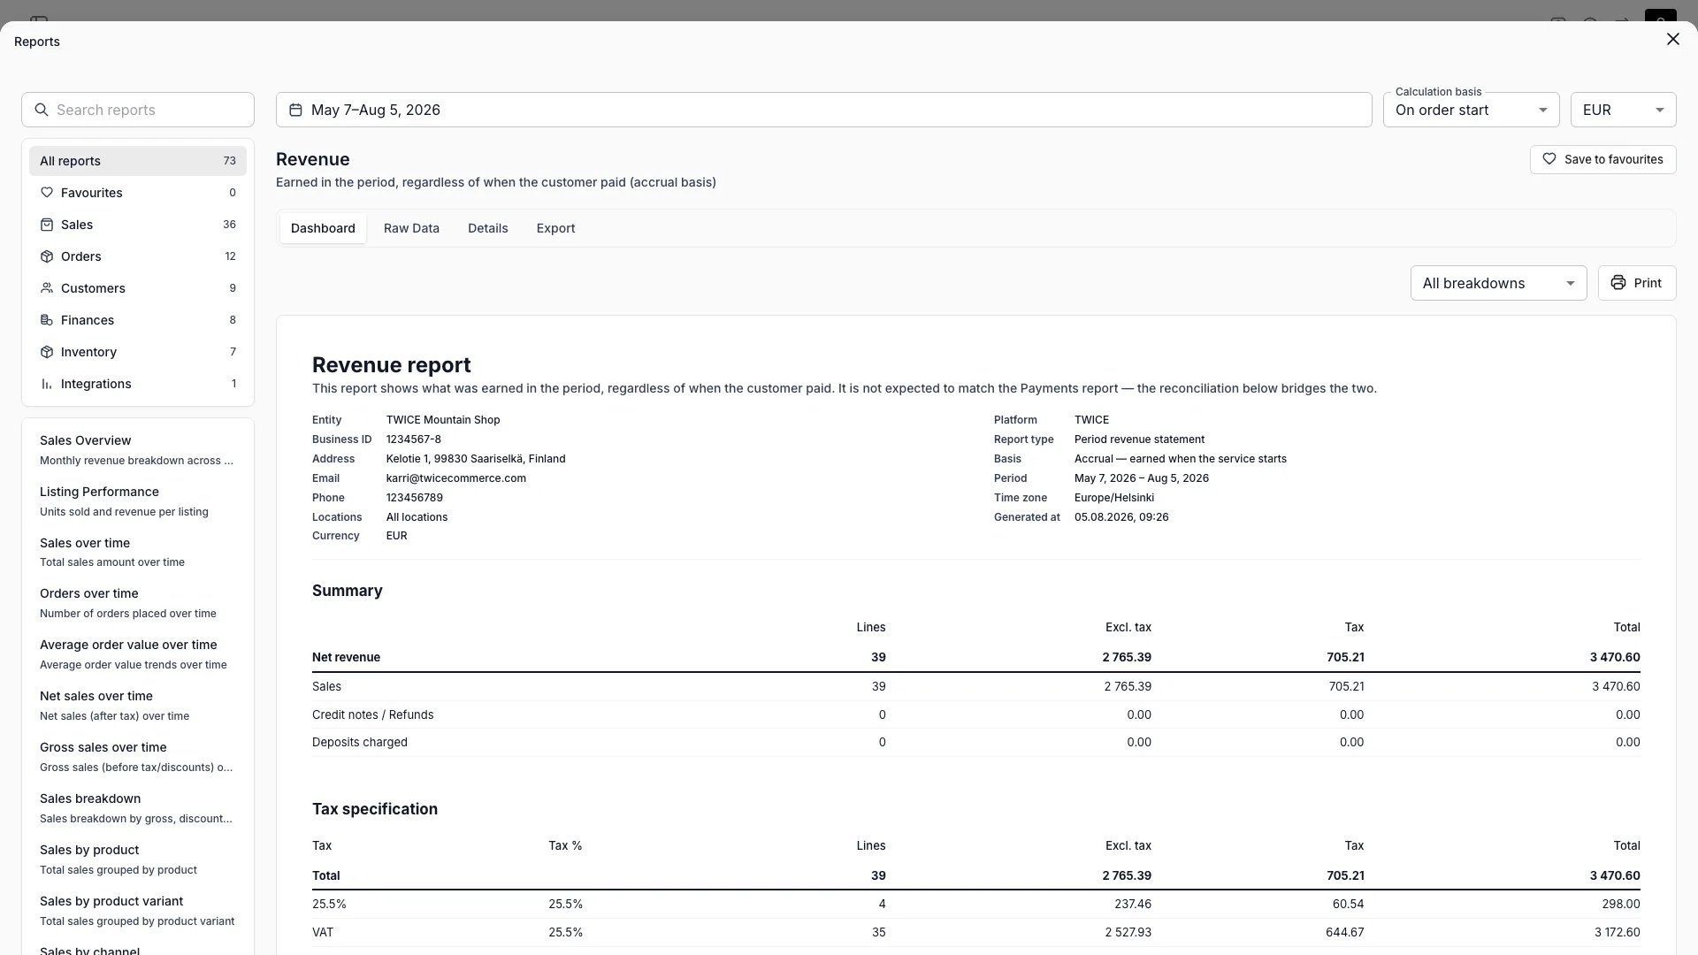1698x955 pixels.
Task: Click the '1234567-8' business ID value
Action: click(x=414, y=439)
